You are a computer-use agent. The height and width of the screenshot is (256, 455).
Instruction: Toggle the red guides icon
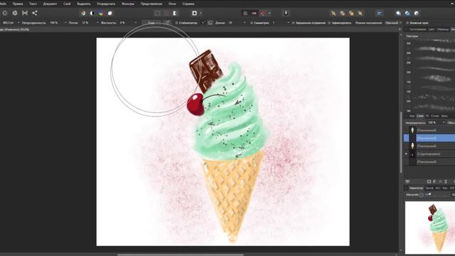coord(255,14)
